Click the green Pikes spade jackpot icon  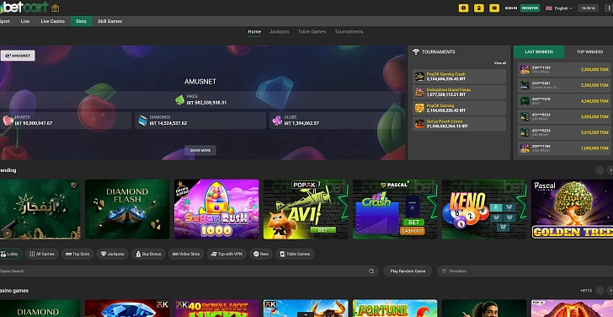pos(180,99)
